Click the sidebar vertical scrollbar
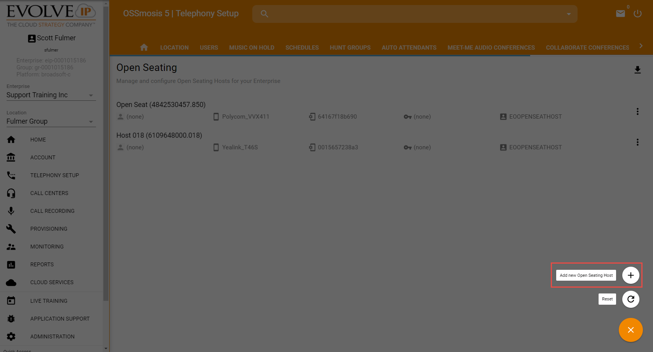Viewport: 653px width, 352px height. [x=106, y=155]
